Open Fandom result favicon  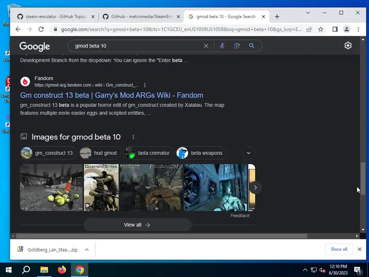[25, 82]
